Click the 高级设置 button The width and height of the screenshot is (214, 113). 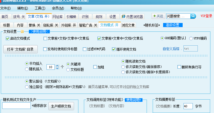[173, 25]
